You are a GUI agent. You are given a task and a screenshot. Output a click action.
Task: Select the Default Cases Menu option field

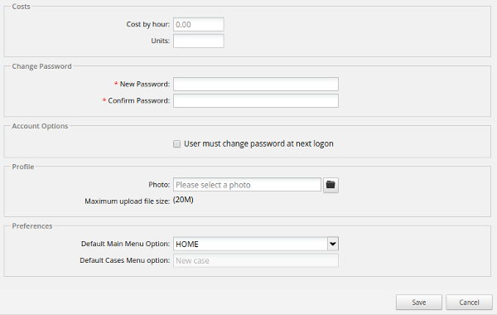(256, 260)
